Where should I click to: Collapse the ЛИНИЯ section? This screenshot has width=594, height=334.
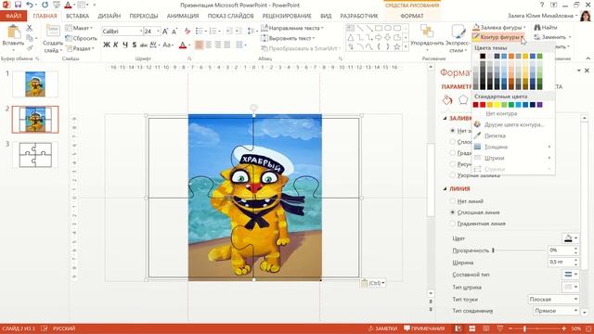tap(445, 188)
